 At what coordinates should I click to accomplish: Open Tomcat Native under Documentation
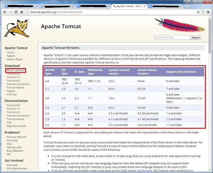[x=15, y=119]
